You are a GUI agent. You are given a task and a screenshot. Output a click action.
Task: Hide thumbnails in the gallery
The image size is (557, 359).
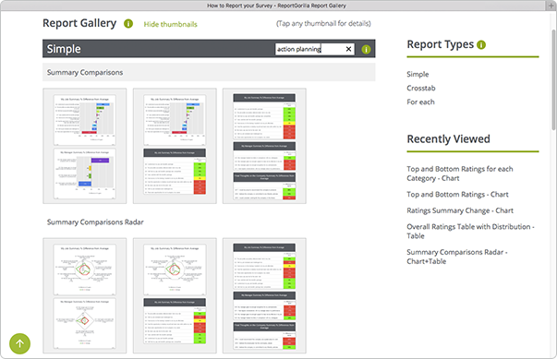coord(171,24)
